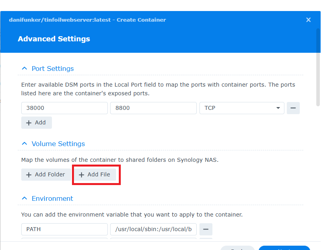Remove the 38000 port mapping row

click(x=293, y=108)
